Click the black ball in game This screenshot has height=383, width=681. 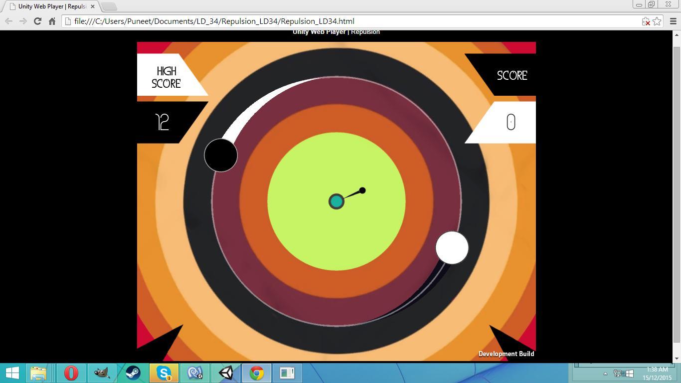pyautogui.click(x=221, y=155)
